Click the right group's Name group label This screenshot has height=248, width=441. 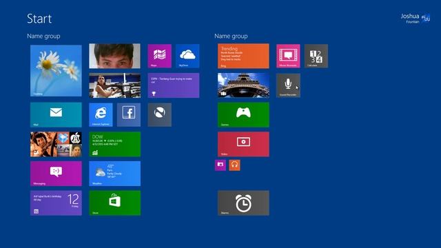231,36
